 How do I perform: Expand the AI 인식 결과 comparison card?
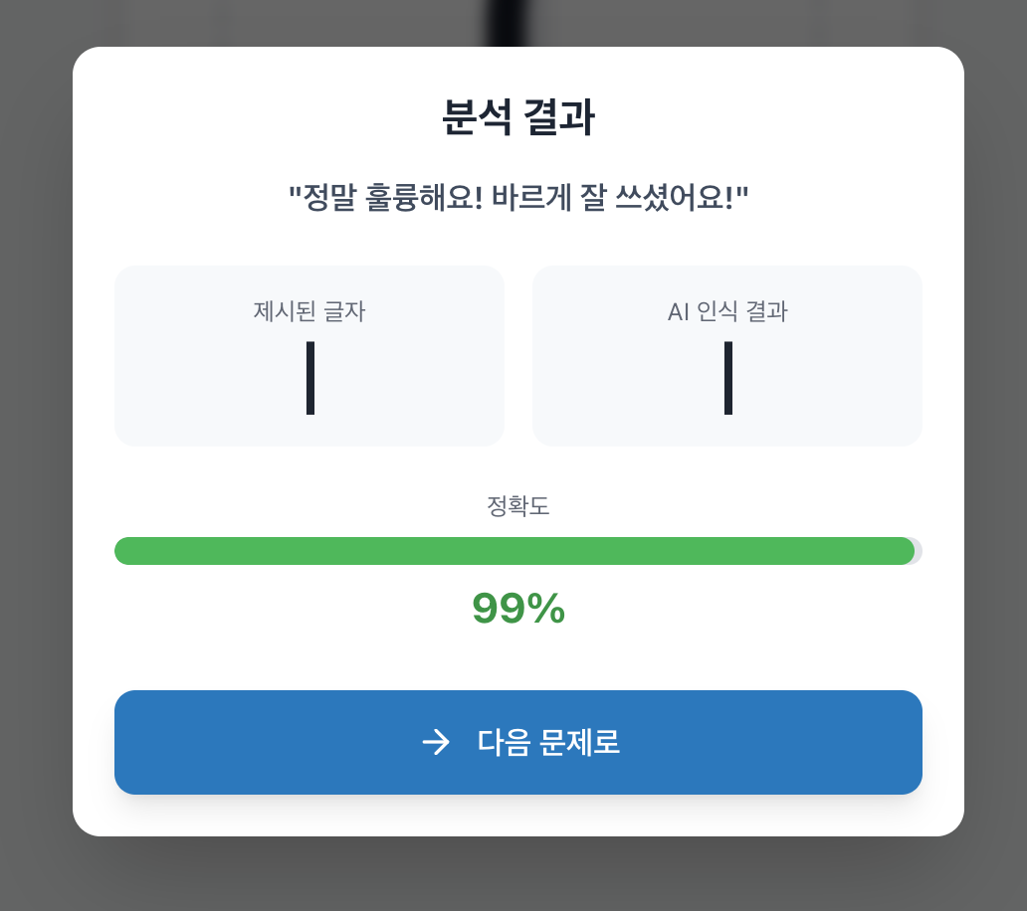point(727,355)
